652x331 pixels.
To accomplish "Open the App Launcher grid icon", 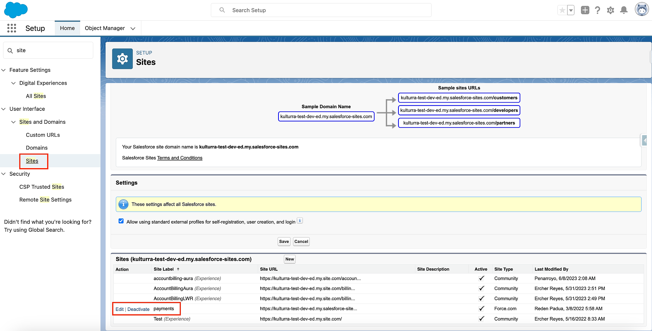I will (x=12, y=28).
